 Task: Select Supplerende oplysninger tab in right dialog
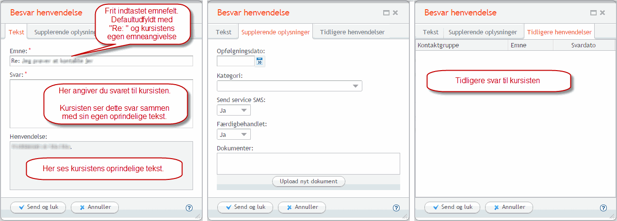point(483,32)
